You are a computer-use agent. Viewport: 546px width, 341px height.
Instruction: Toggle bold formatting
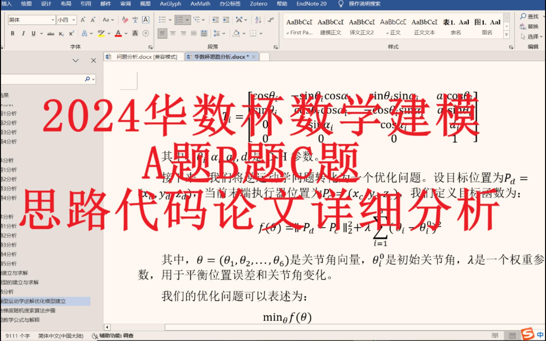click(x=12, y=33)
